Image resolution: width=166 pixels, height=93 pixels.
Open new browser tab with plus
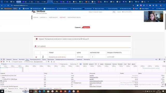coord(148,2)
